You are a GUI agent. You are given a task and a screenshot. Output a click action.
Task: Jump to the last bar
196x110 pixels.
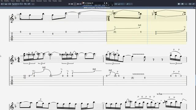tap(80, 4)
